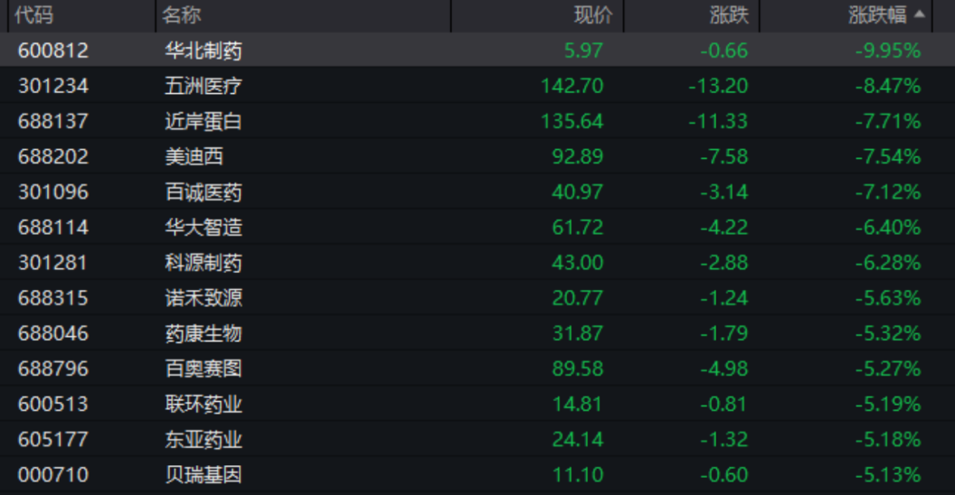This screenshot has width=955, height=495.
Task: Click the price 61.72
Action: click(577, 227)
